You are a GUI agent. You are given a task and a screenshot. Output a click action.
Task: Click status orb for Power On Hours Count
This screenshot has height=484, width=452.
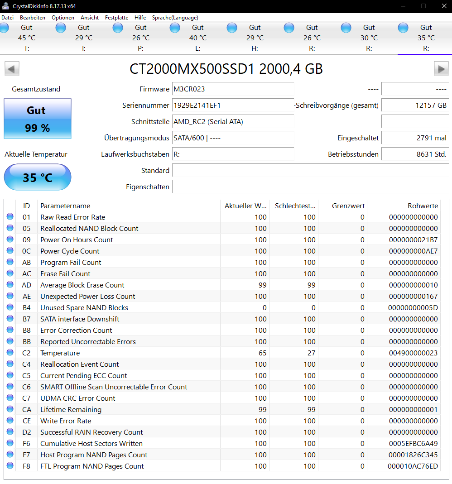pyautogui.click(x=10, y=239)
